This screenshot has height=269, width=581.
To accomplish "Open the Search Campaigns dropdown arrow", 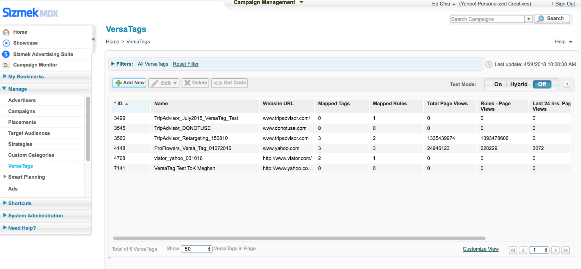I will click(x=529, y=19).
